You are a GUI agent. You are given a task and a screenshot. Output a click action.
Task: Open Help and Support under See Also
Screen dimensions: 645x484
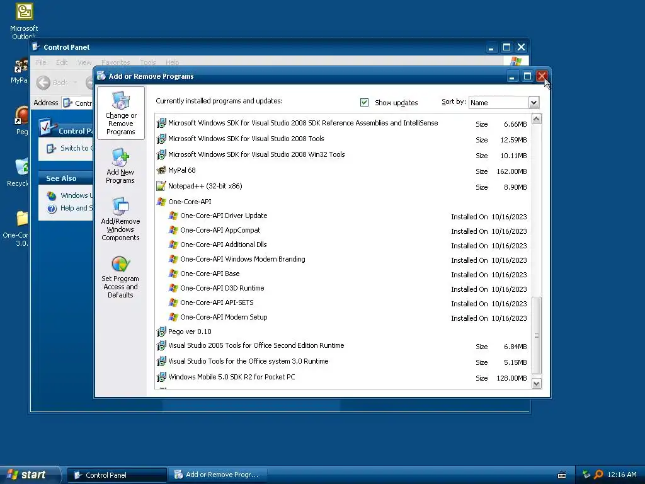[69, 208]
